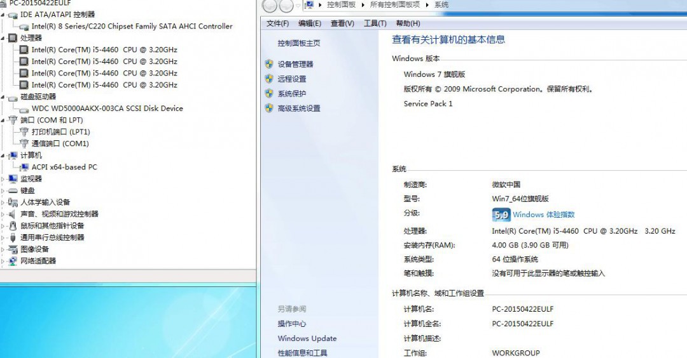Collapse the IDE ATA/ATAPI 控制器 node
Viewport: 687px width, 358px height.
click(x=3, y=15)
